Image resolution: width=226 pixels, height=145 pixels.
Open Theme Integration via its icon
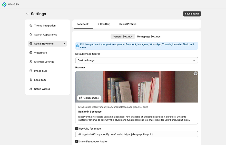click(x=31, y=25)
